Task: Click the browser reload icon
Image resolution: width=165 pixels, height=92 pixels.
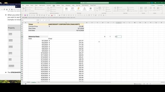Action: (x=4, y=9)
